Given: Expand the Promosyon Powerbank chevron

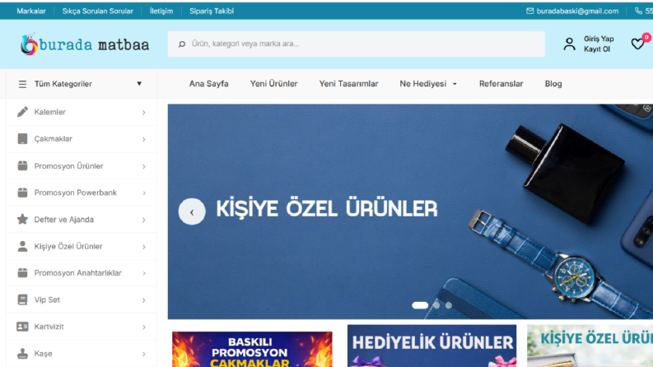Looking at the screenshot, I should pos(143,193).
